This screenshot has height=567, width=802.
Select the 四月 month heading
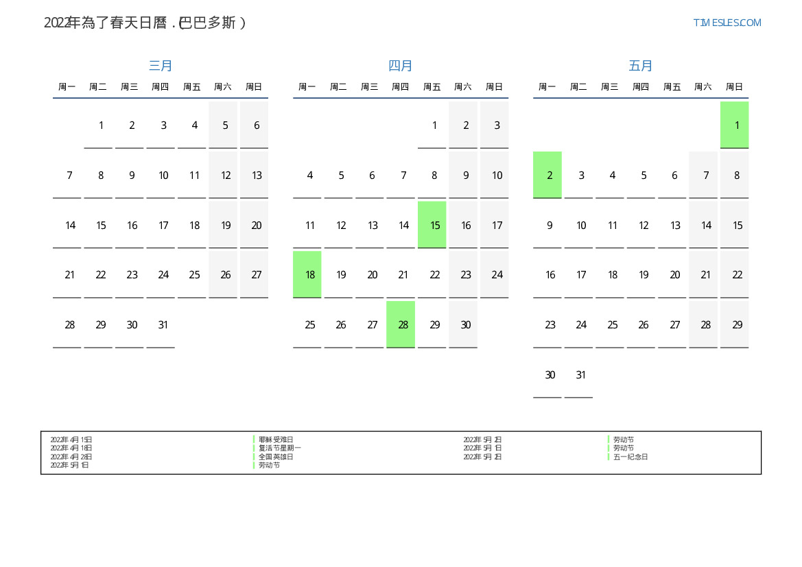(401, 66)
